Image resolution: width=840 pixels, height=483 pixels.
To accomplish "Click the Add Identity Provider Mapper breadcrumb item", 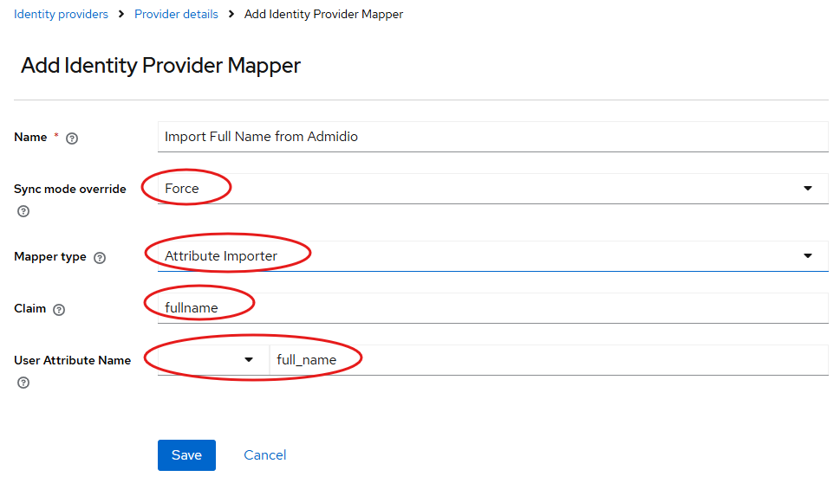I will 323,14.
